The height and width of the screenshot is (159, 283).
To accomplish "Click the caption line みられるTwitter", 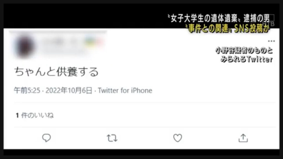I will pos(247,59).
